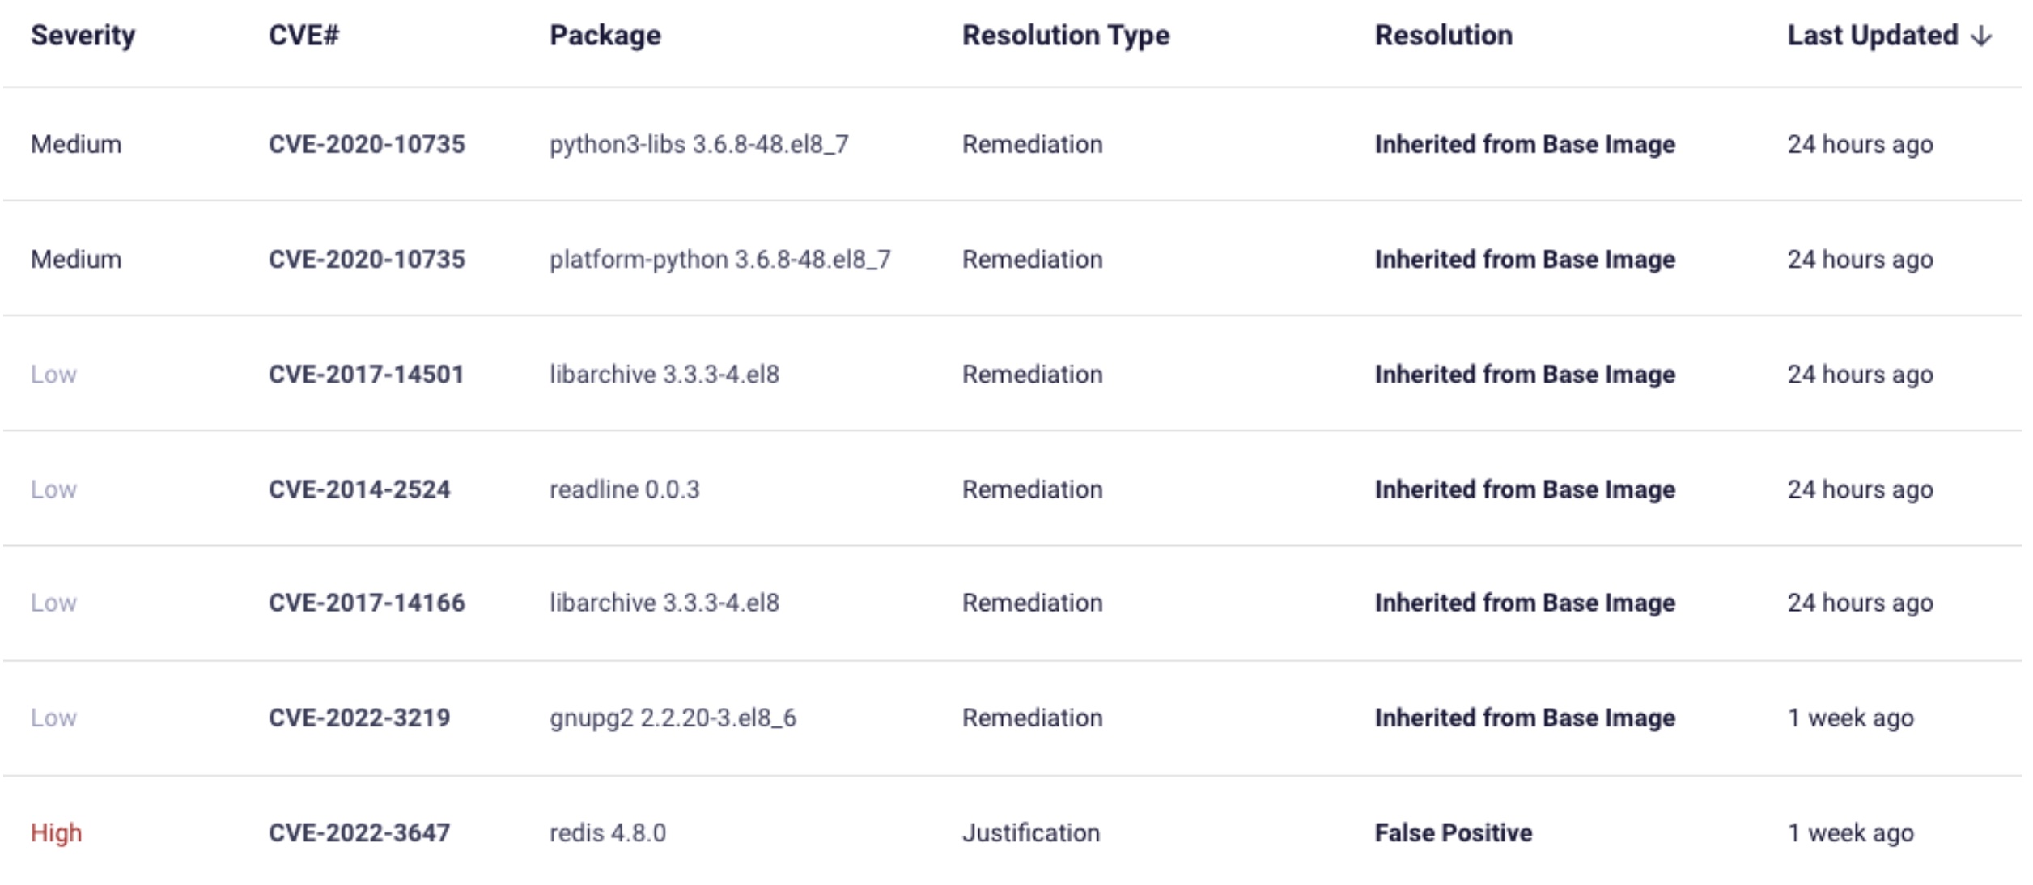Select package gnupg2 2.2.20-3.el8_6
The width and height of the screenshot is (2033, 885).
(673, 718)
